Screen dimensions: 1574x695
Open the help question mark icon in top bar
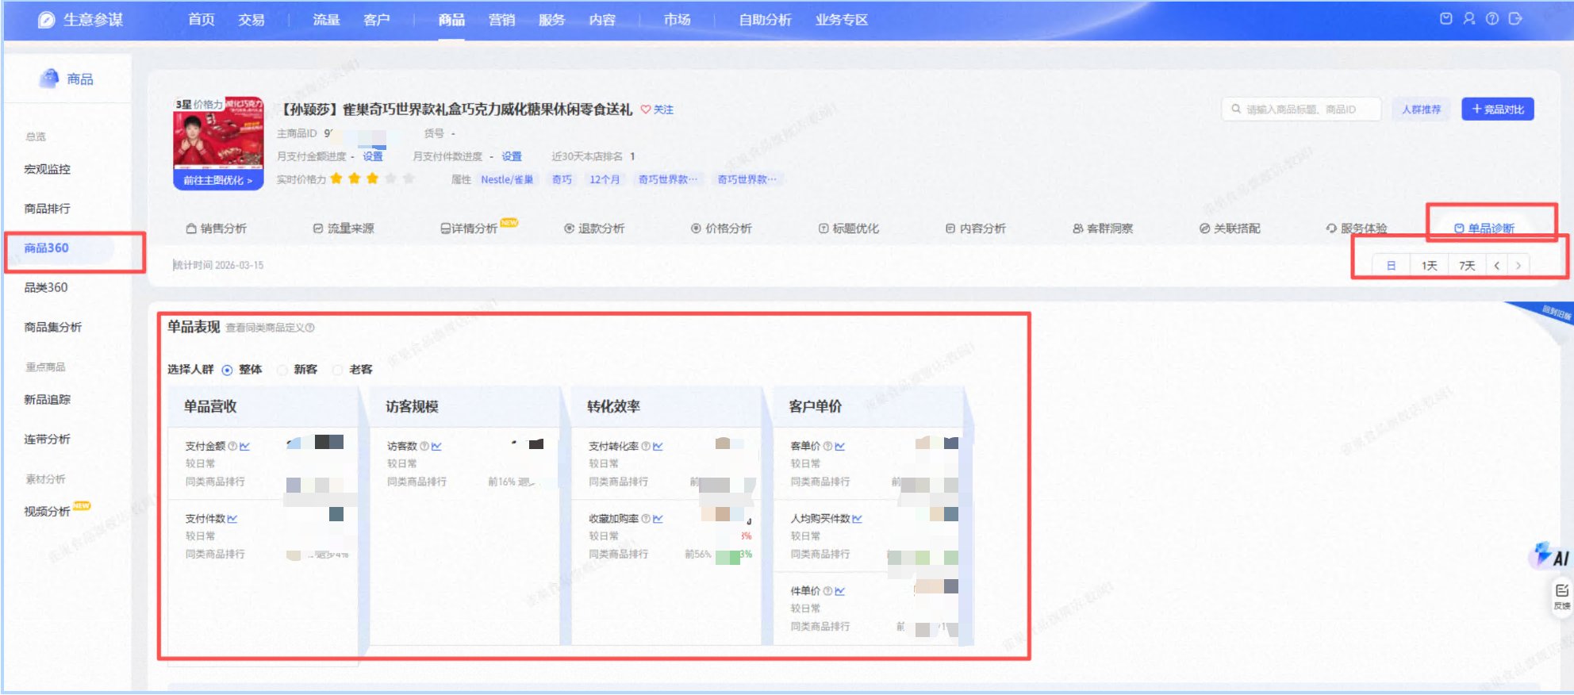pyautogui.click(x=1492, y=19)
